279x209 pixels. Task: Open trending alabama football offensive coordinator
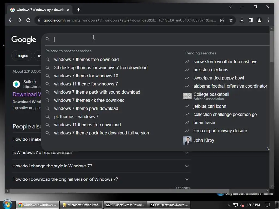230,86
